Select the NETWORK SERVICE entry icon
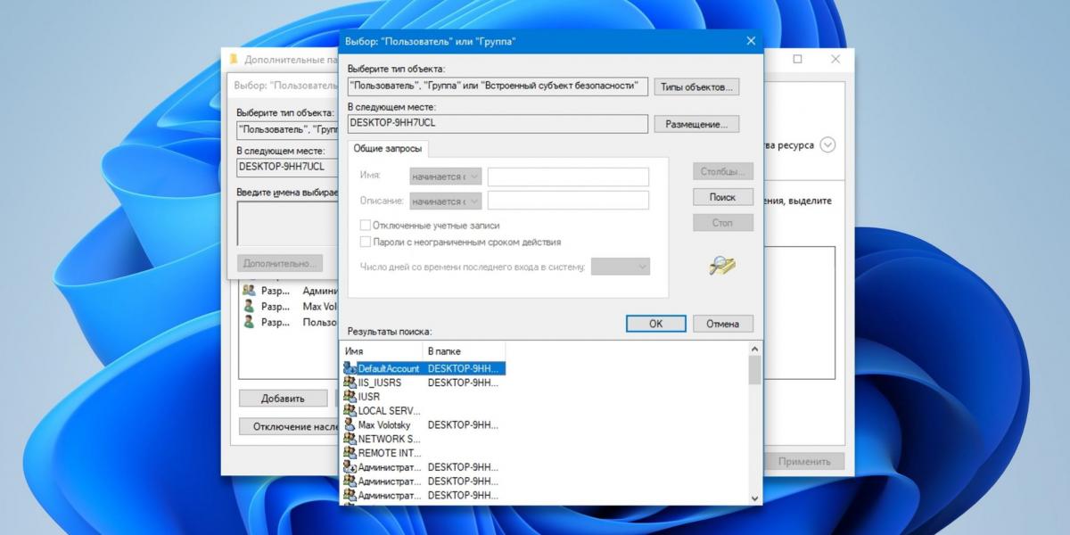 [350, 439]
